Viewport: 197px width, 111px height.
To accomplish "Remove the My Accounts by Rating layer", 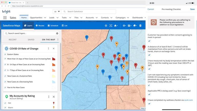I will coord(54,97).
